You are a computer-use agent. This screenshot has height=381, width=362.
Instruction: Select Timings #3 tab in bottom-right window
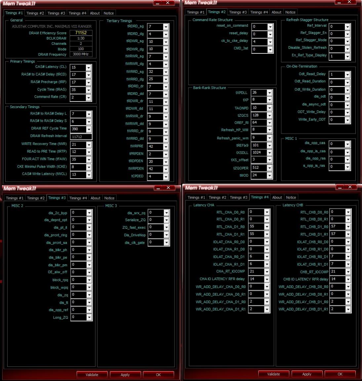click(x=238, y=197)
